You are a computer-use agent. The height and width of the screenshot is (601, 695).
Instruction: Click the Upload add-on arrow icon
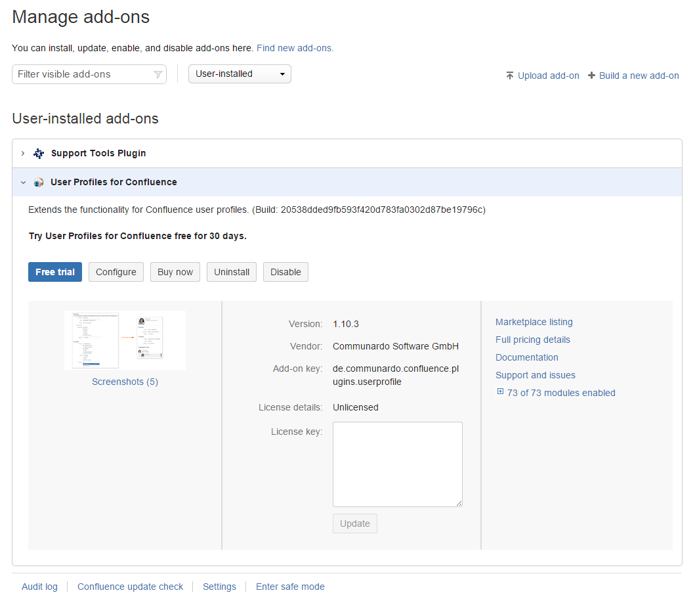point(510,76)
